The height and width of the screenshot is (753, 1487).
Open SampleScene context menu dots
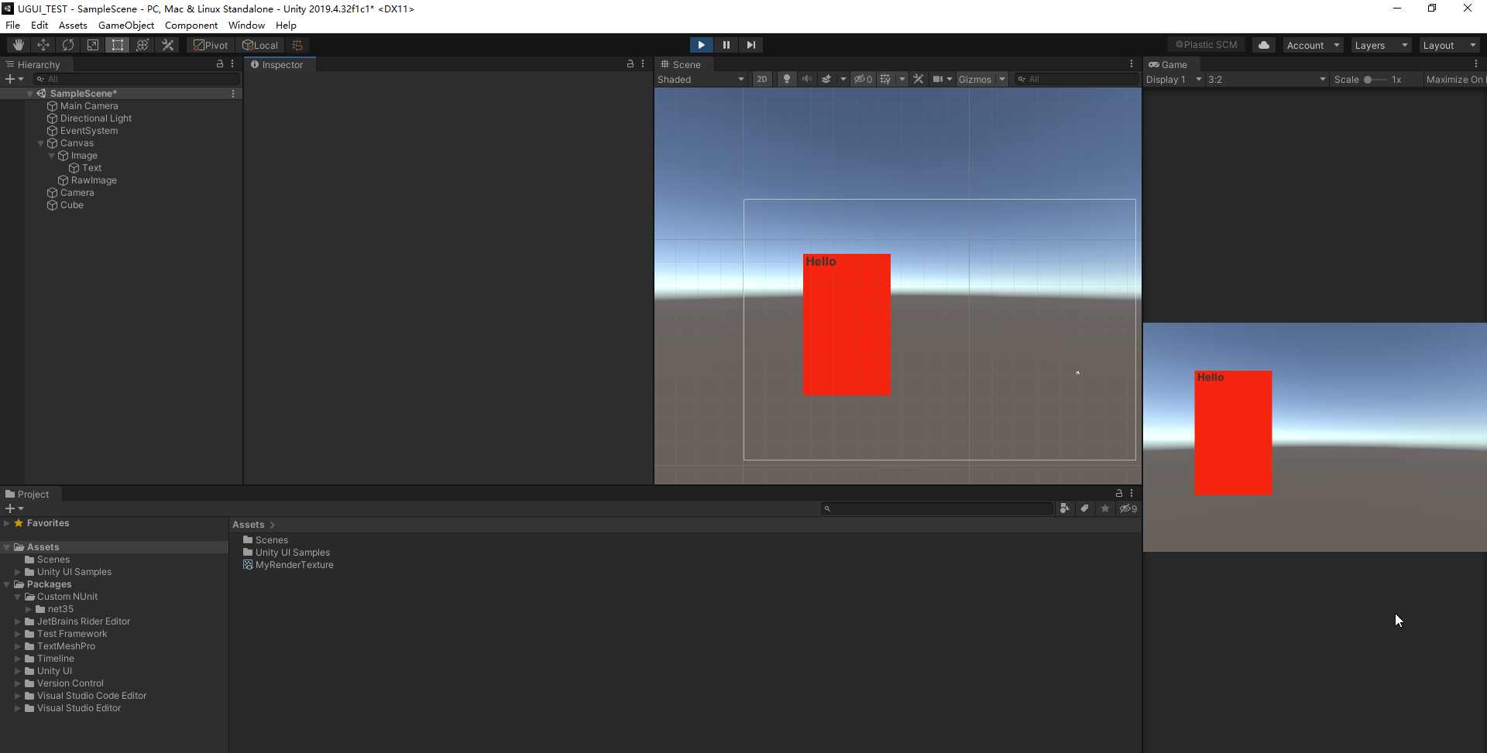[x=233, y=94]
